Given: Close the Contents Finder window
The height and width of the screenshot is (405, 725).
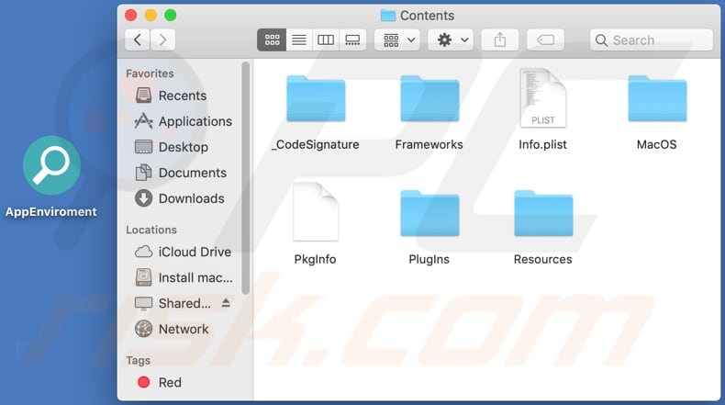Looking at the screenshot, I should 131,16.
